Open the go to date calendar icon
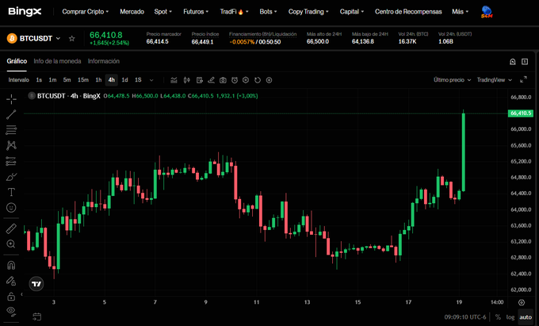The width and height of the screenshot is (539, 326). (x=37, y=316)
